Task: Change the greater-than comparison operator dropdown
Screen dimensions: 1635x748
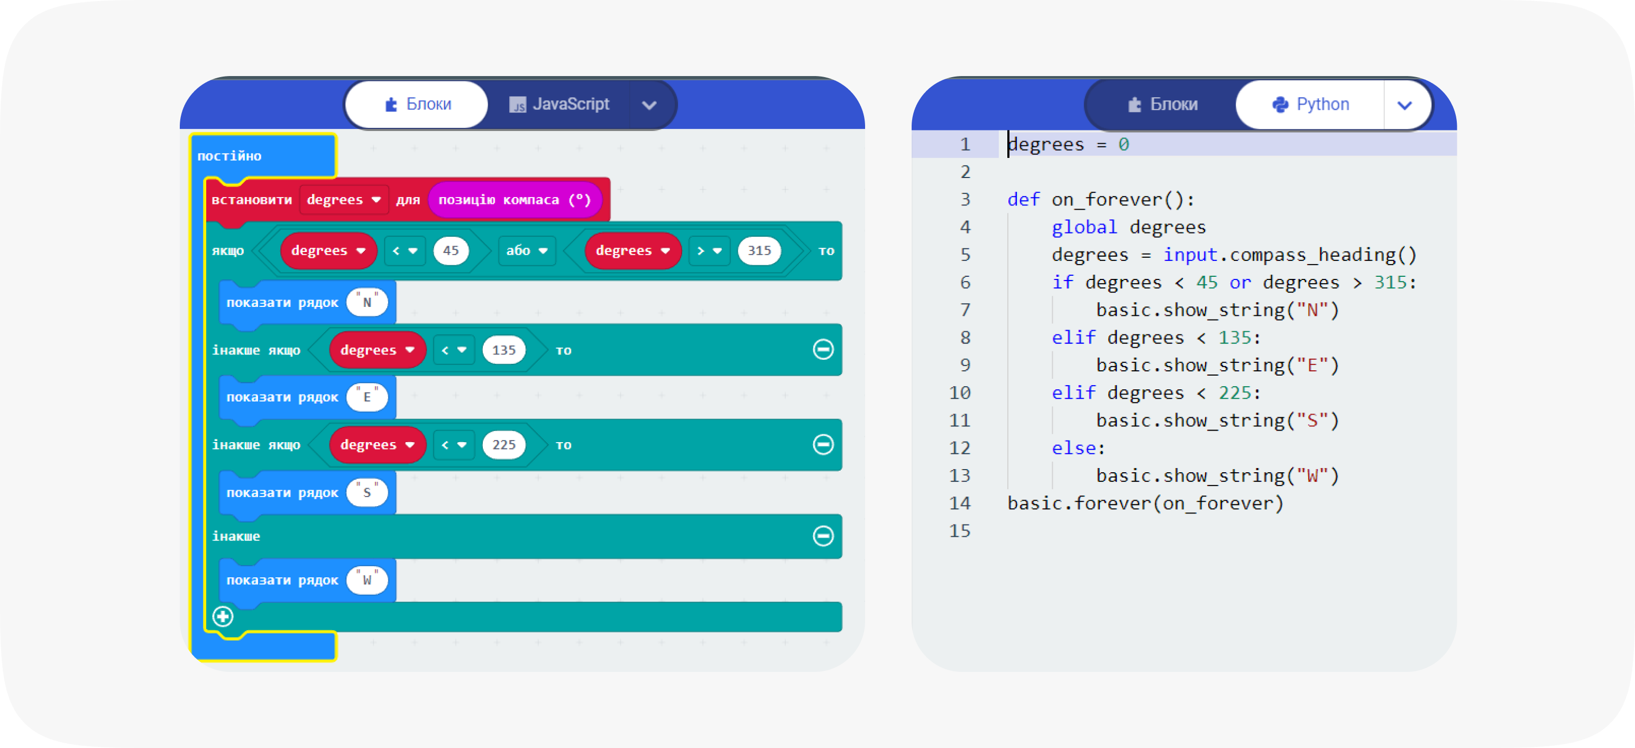Action: point(709,250)
